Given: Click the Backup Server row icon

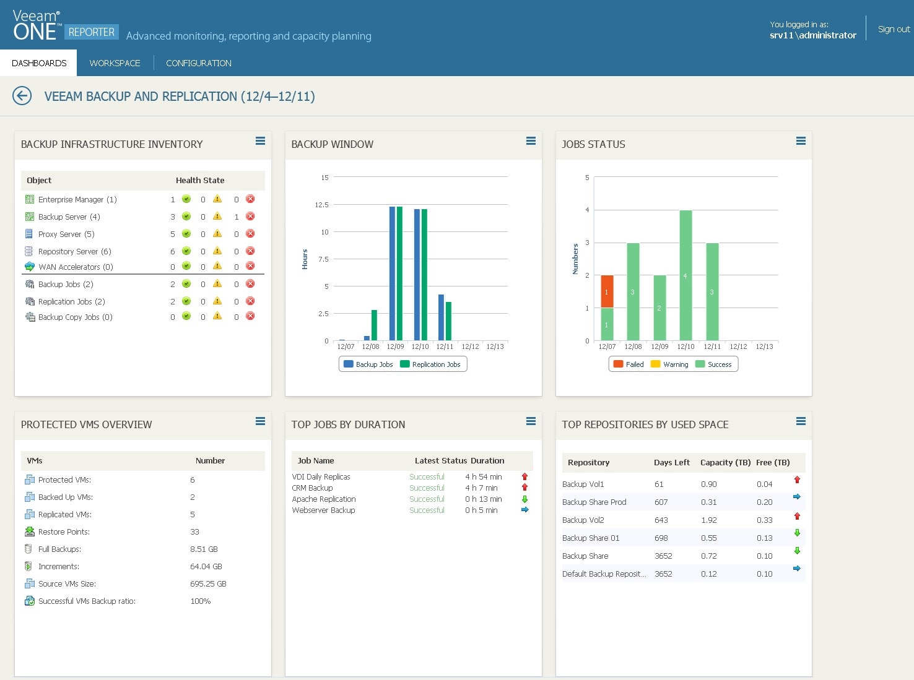Looking at the screenshot, I should (29, 217).
